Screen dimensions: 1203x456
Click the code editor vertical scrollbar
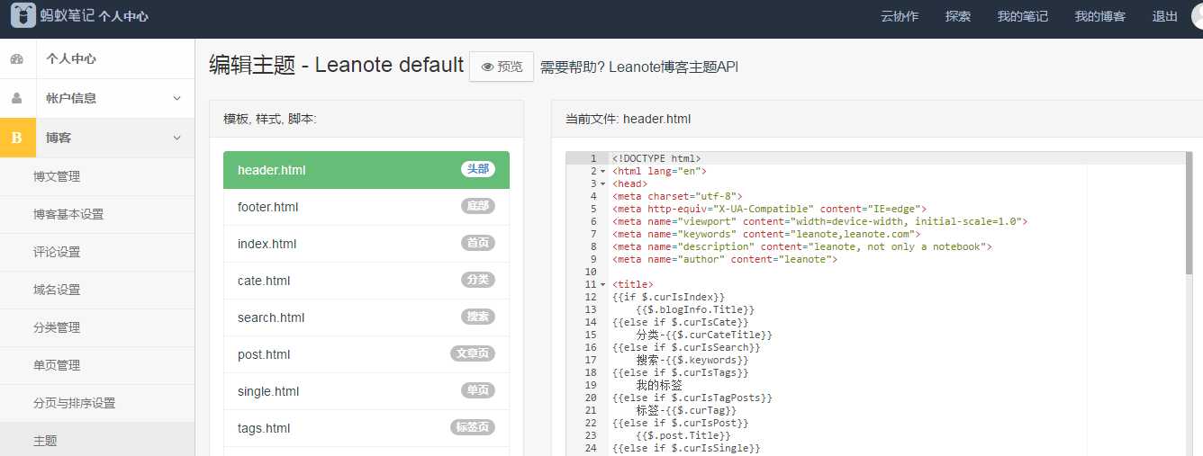1189,212
